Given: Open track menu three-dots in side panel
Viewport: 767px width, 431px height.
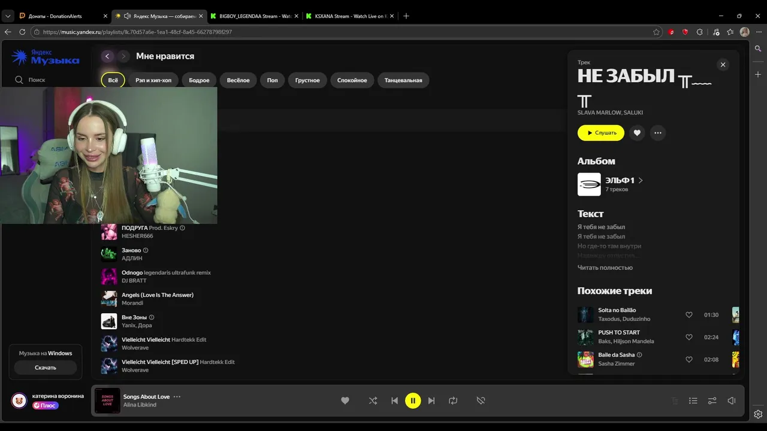Looking at the screenshot, I should tap(658, 133).
